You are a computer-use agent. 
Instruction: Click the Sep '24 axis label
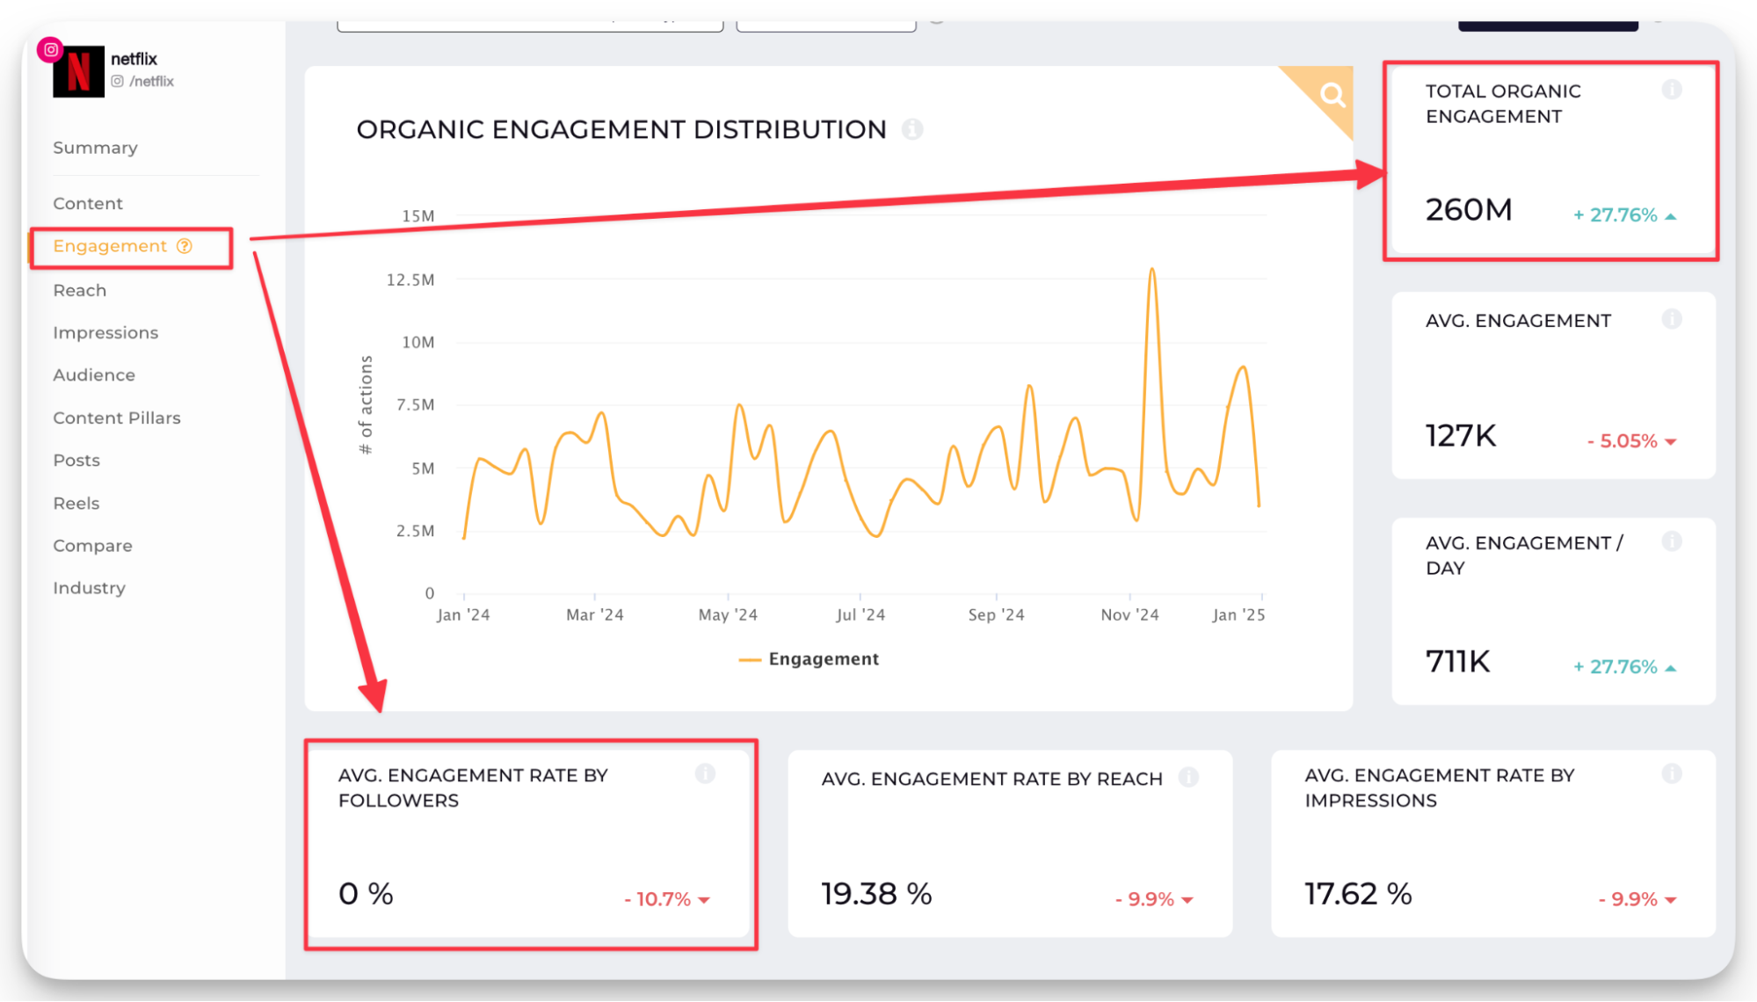click(996, 615)
